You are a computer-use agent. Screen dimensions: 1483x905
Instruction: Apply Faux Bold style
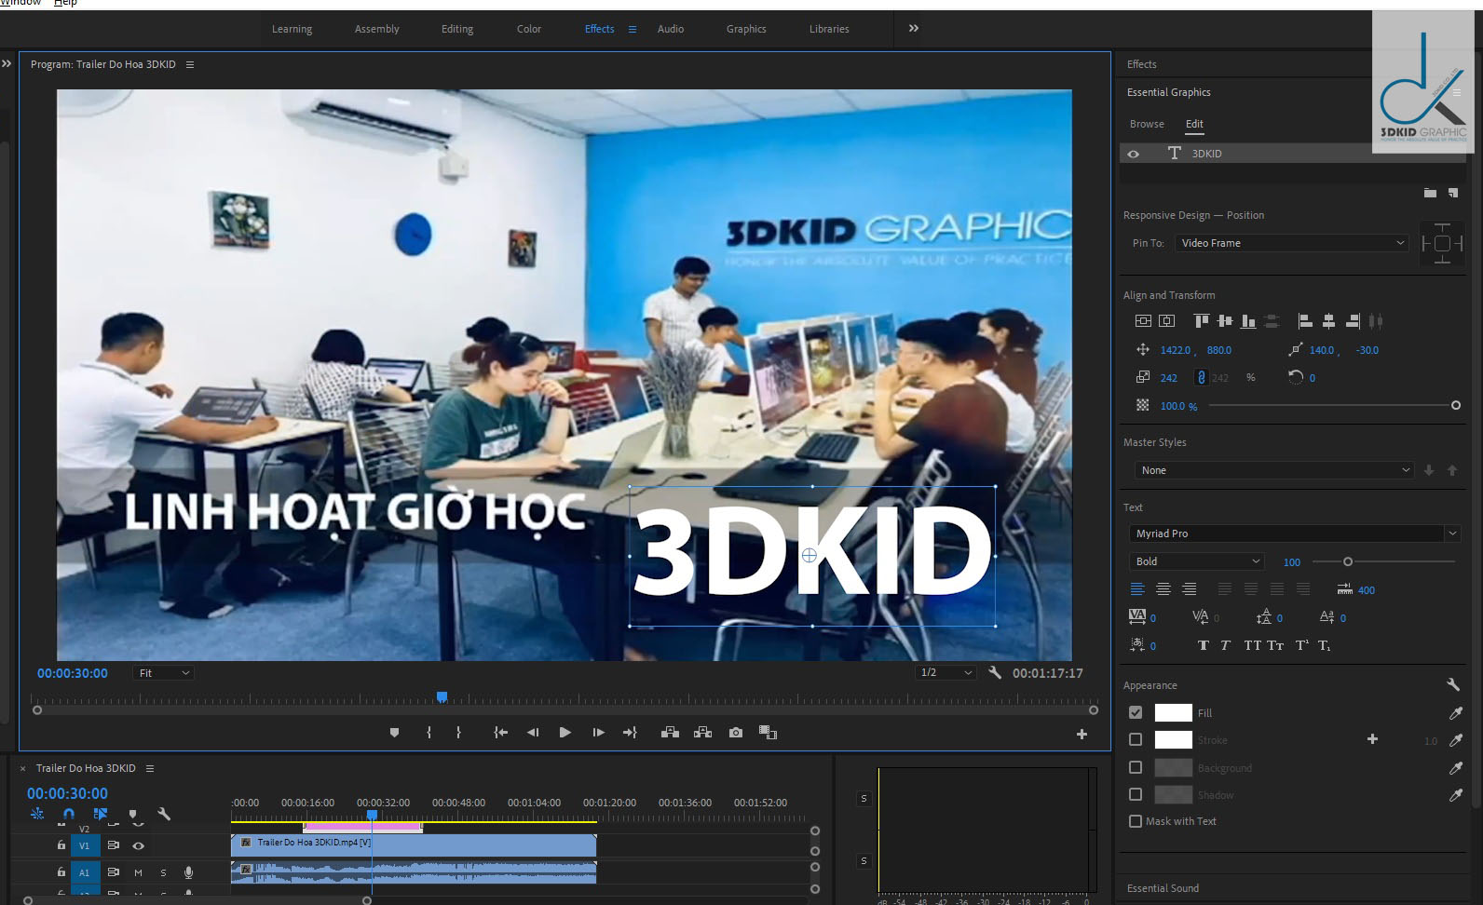click(1203, 645)
